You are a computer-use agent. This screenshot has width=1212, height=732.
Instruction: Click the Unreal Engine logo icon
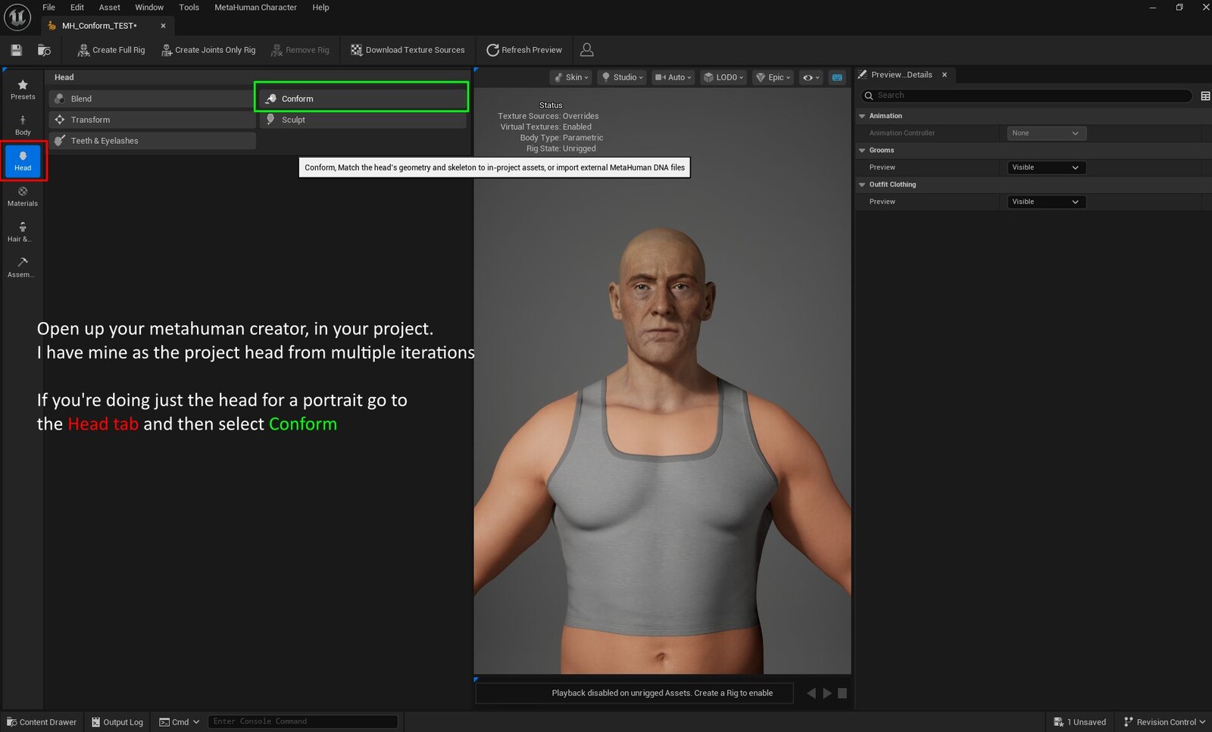click(x=17, y=17)
